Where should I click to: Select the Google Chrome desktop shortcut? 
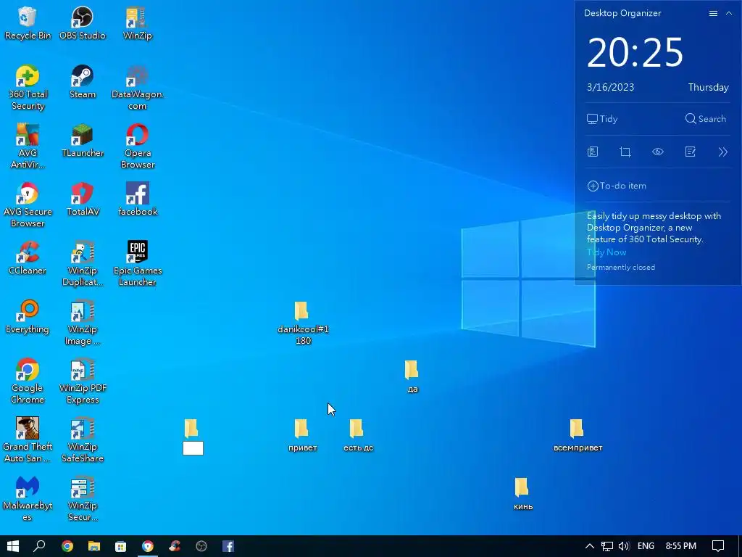pyautogui.click(x=28, y=381)
